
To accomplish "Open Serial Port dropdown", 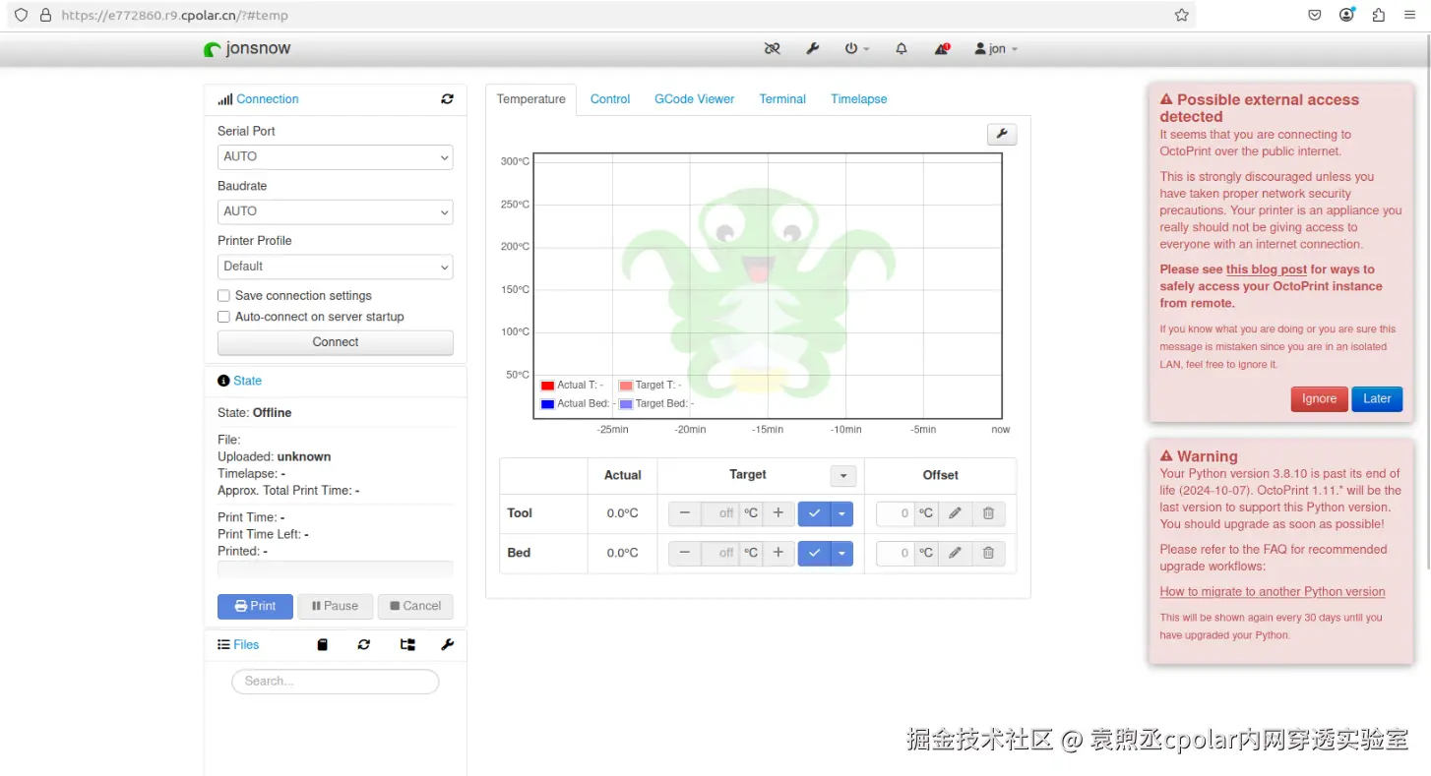I will coord(336,157).
